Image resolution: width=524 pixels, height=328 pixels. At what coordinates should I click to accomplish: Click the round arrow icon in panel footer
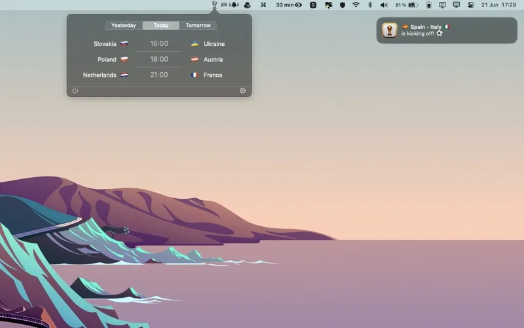242,91
